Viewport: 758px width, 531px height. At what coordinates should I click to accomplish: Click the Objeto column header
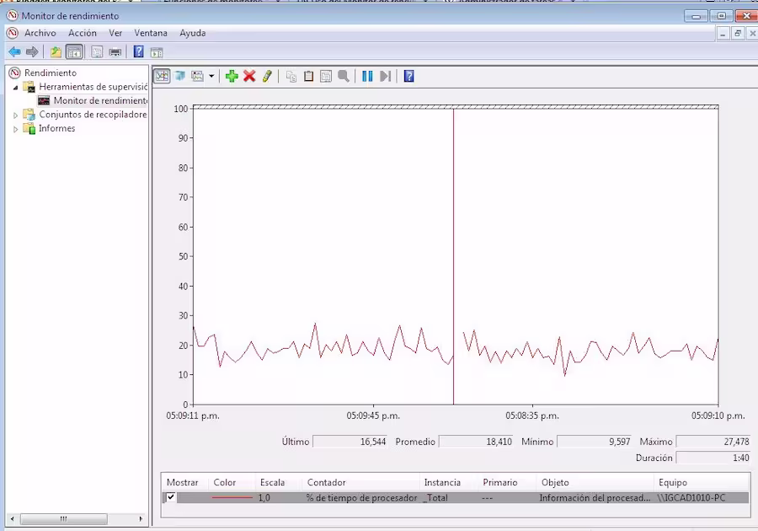(555, 482)
